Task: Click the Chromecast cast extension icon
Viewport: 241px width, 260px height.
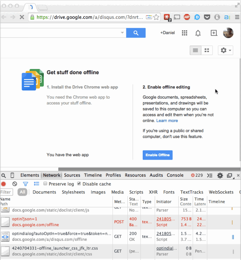Action: click(x=177, y=17)
